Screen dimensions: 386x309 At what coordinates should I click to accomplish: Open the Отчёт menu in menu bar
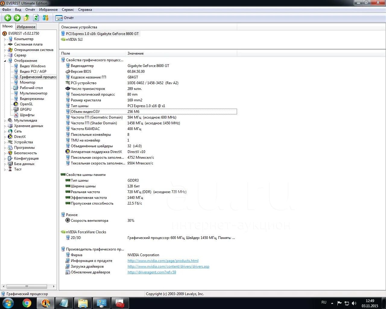click(x=30, y=10)
